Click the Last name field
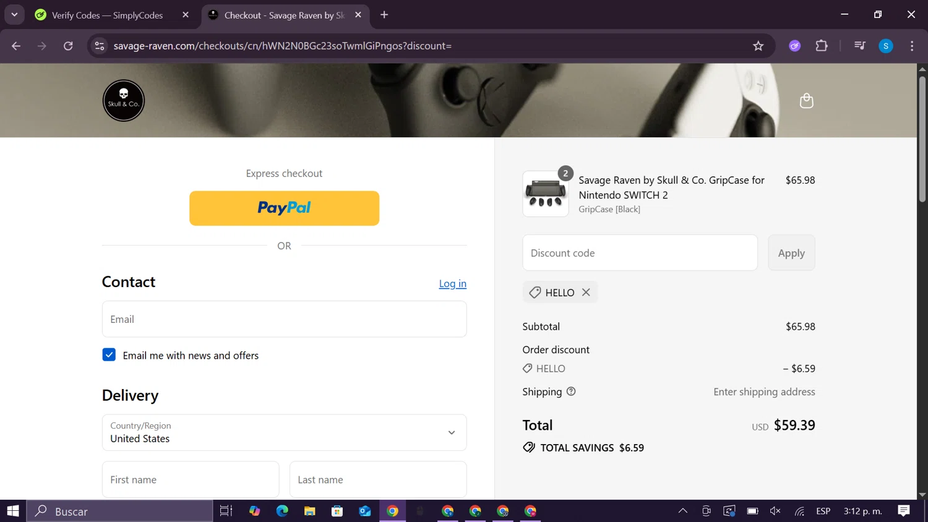928x522 pixels. (378, 479)
